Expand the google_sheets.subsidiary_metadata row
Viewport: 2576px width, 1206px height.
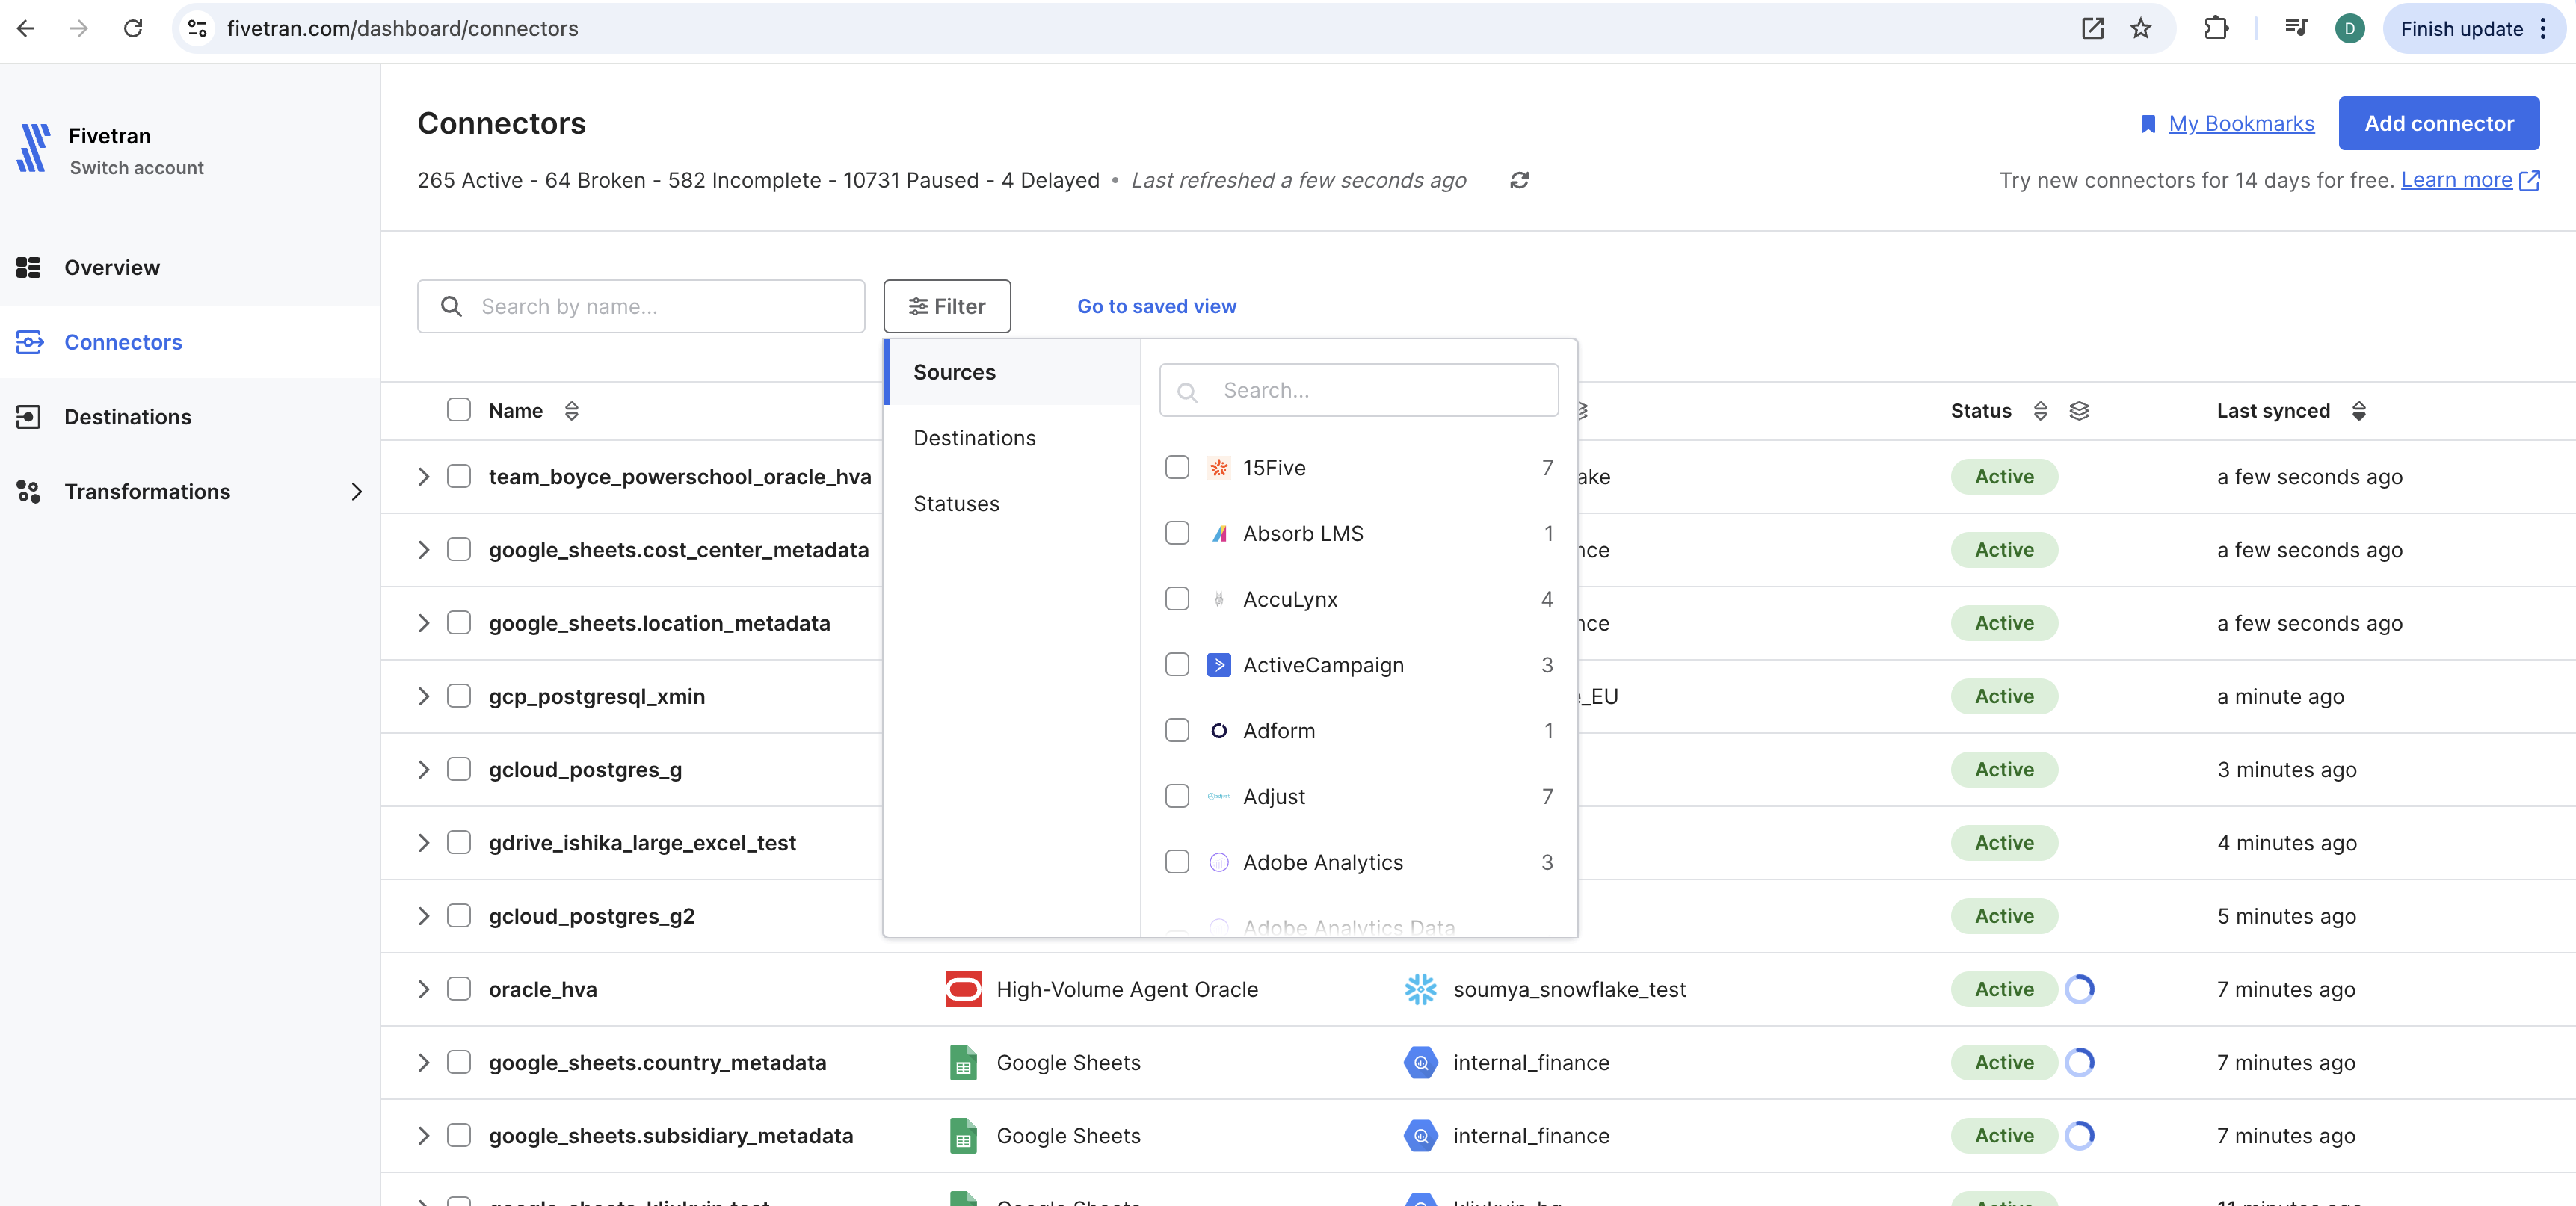click(424, 1136)
